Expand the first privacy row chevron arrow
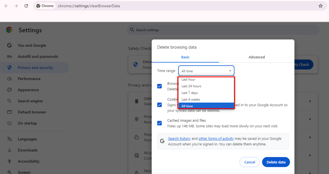 coord(310,101)
